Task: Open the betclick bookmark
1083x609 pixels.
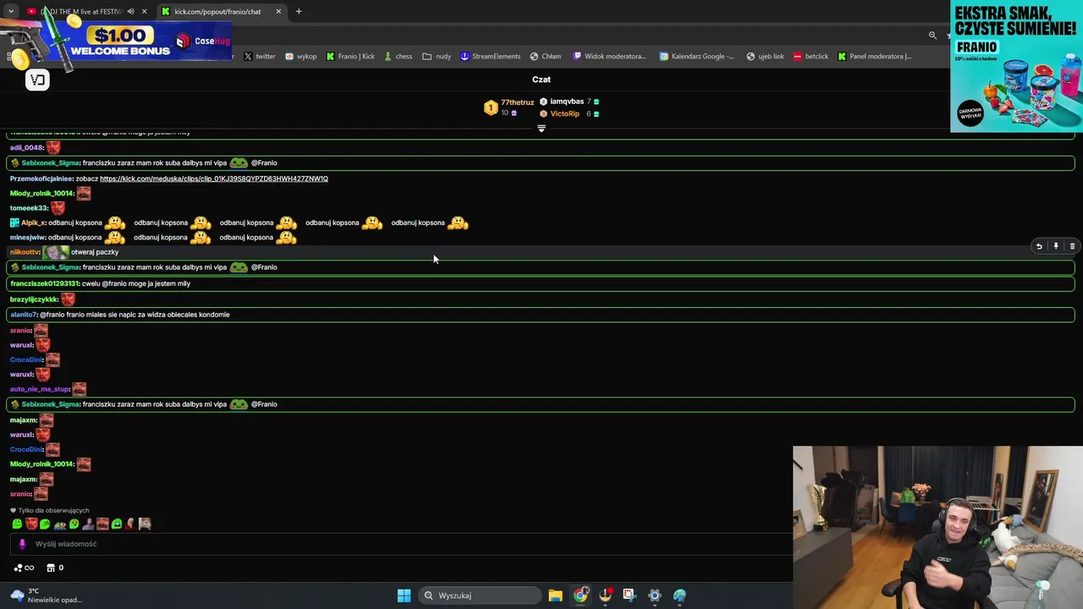Action: click(x=811, y=57)
